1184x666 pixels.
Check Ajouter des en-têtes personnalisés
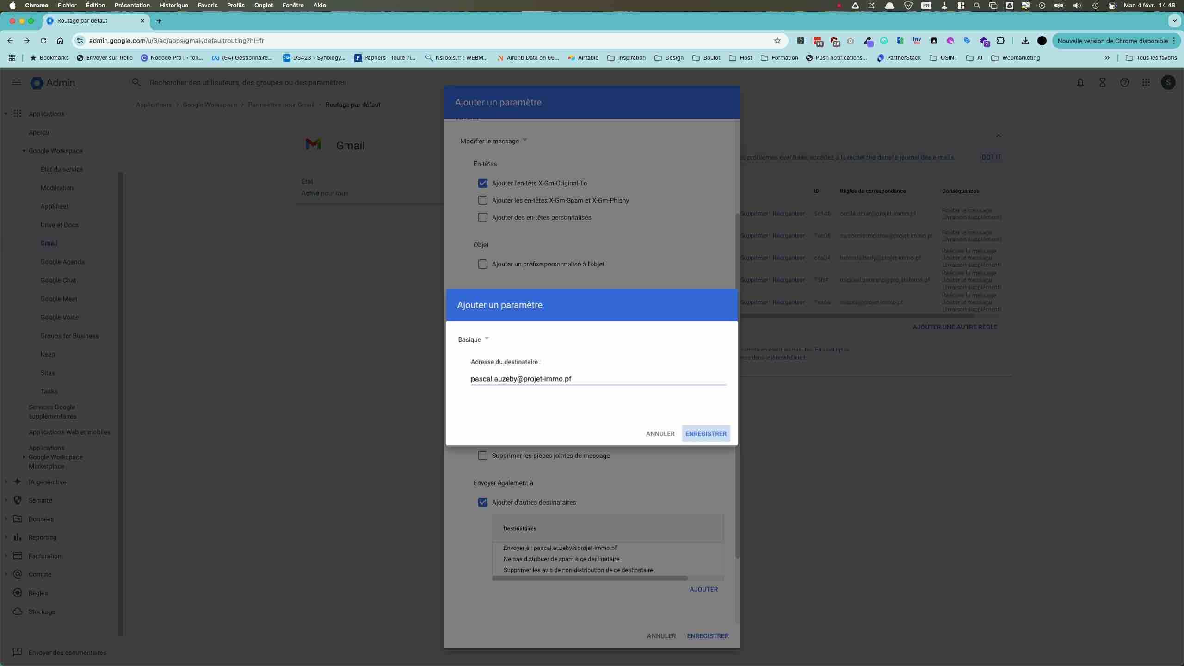[x=483, y=217]
